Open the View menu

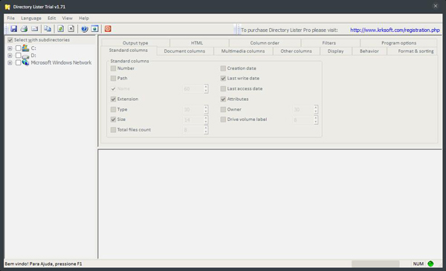pyautogui.click(x=68, y=18)
